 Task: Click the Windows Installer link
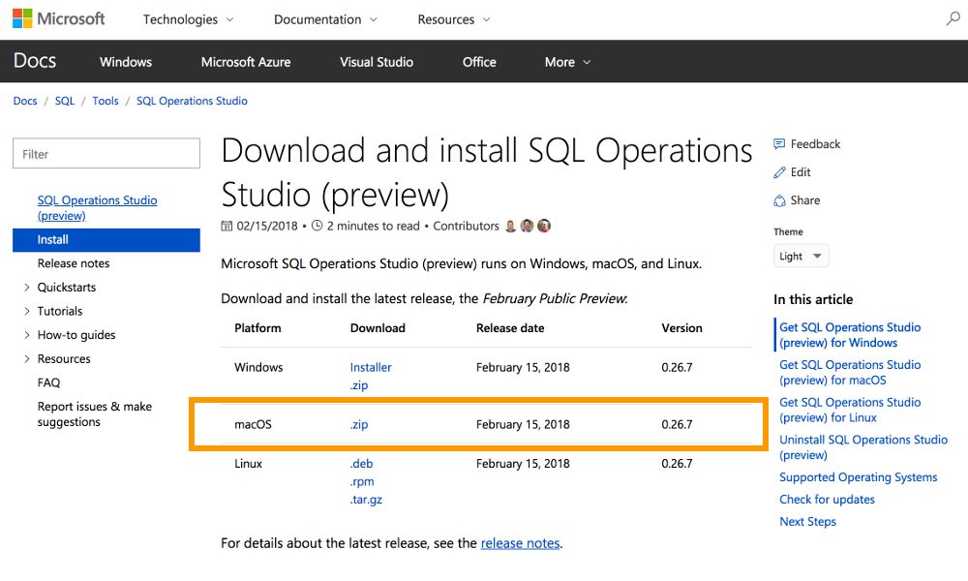coord(371,367)
